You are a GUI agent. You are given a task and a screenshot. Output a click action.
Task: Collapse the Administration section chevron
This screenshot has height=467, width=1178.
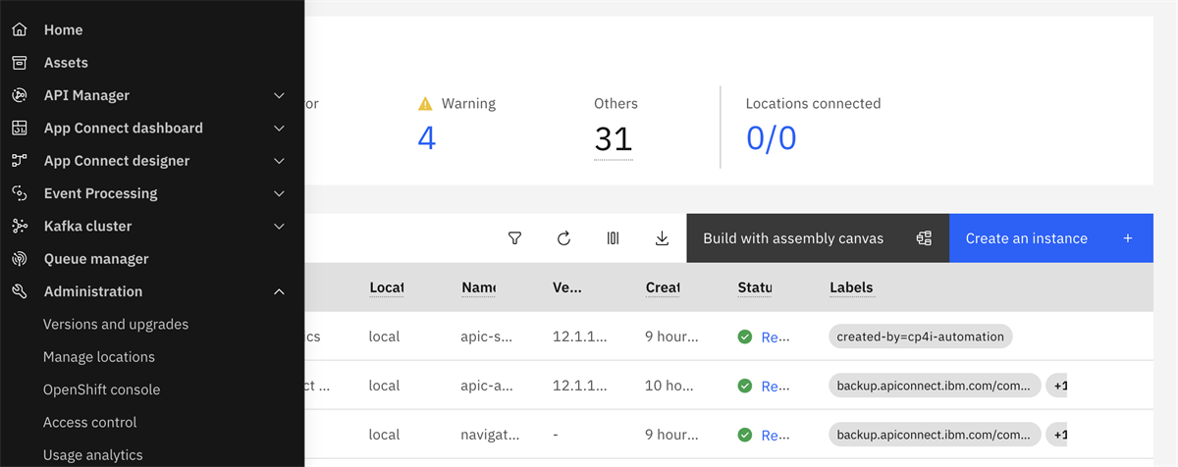pyautogui.click(x=279, y=291)
